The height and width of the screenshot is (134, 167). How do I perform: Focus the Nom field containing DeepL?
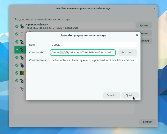pos(94,45)
